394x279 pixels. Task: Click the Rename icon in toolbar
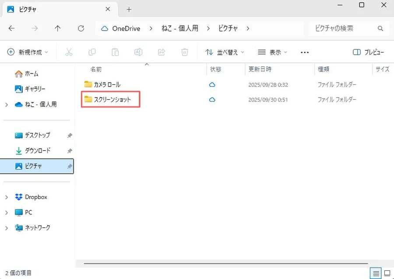138,52
